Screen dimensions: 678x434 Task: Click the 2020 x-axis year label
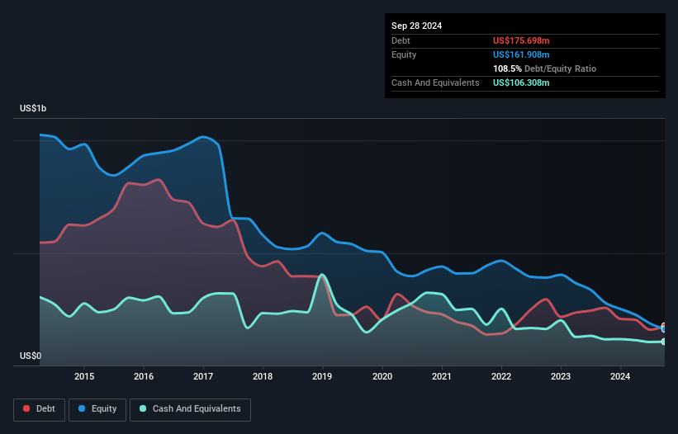tap(382, 376)
